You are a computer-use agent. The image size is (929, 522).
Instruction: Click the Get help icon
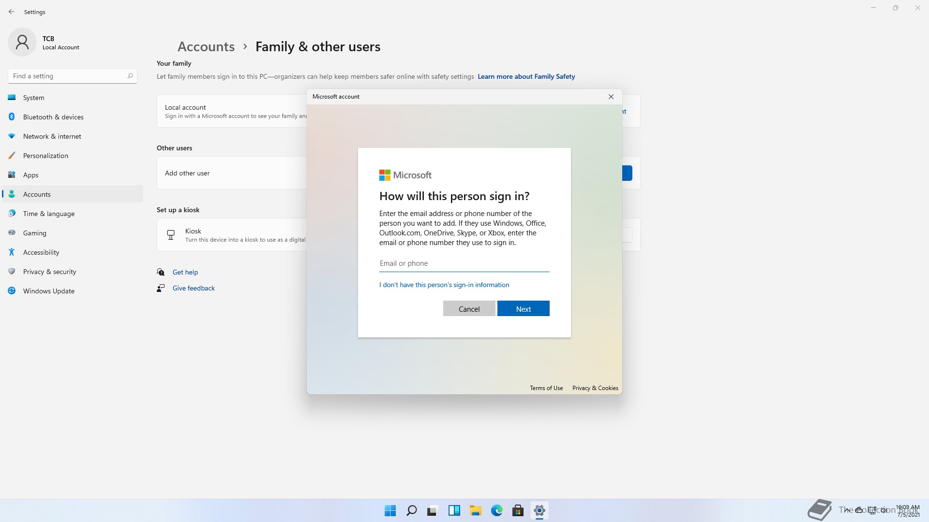coord(161,272)
